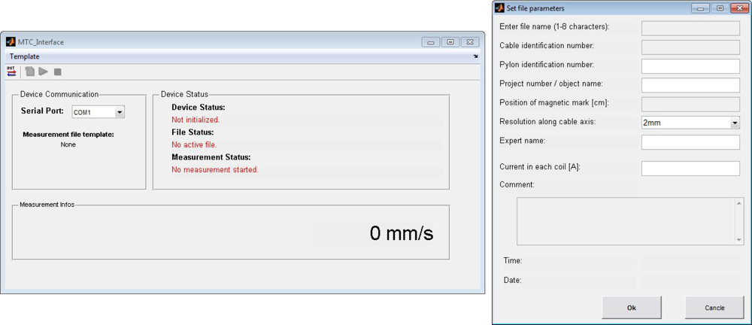Click the 'No active file.' status text
Screen dimensions: 752x325
[194, 144]
